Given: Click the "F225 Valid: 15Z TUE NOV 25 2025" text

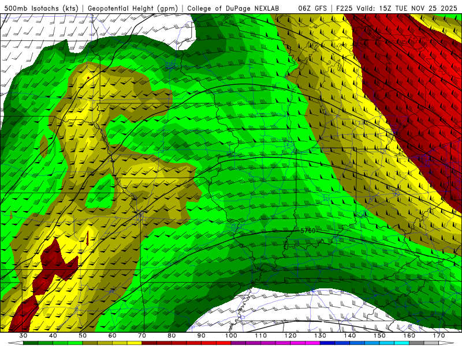Looking at the screenshot, I should click(x=397, y=8).
